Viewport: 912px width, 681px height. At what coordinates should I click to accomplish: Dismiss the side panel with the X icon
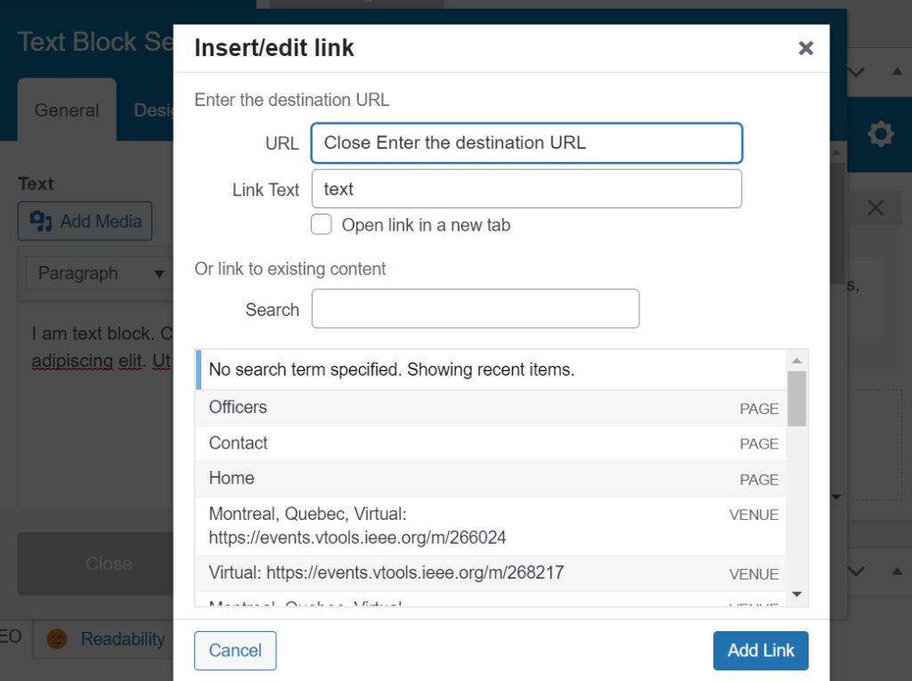tap(875, 207)
